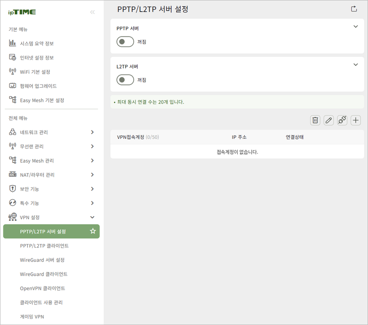Image resolution: width=368 pixels, height=325 pixels.
Task: Click the 인터넷 설정 정보 globe icon
Action: (13, 57)
